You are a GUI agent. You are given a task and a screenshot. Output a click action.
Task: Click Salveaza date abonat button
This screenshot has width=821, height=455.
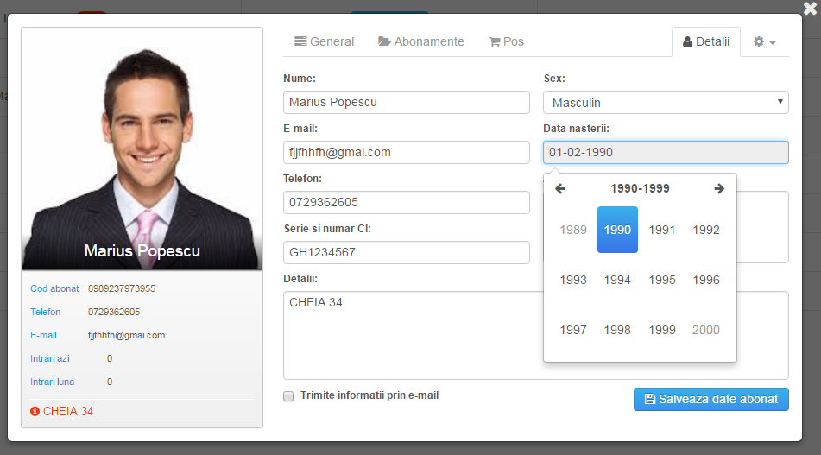(x=711, y=400)
